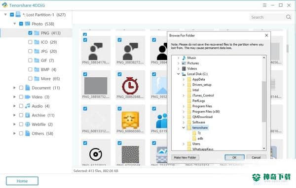
Task: Click the 7z folder icon
Action: click(x=194, y=133)
